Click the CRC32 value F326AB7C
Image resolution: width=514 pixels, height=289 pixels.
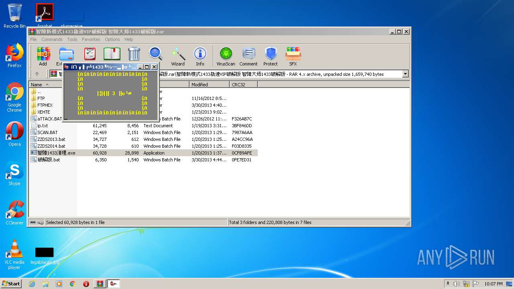tap(242, 119)
